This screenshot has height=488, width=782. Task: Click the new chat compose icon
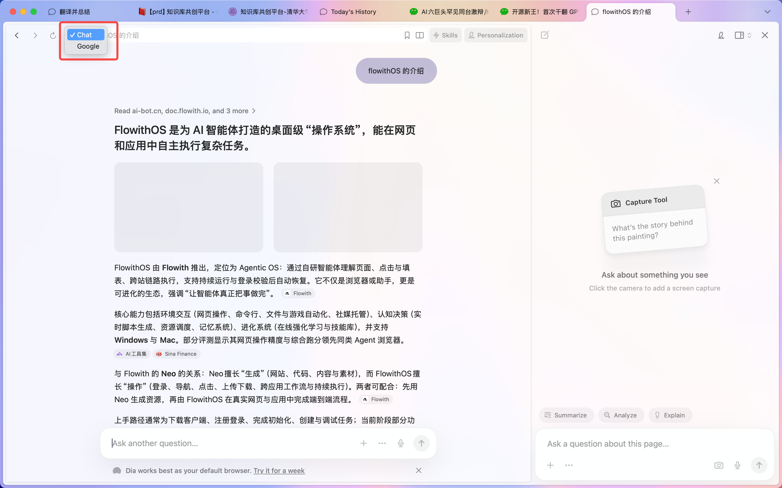545,35
